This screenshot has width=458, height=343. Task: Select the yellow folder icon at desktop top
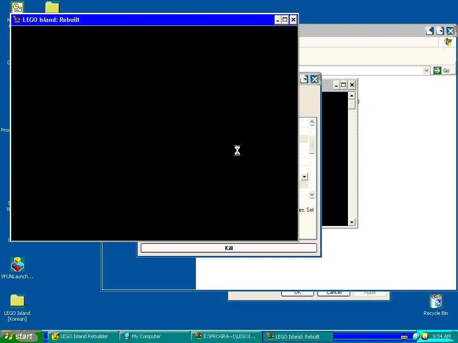(x=52, y=7)
